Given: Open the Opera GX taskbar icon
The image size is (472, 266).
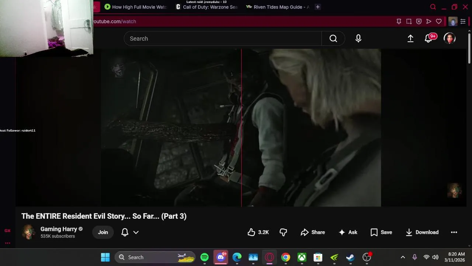Looking at the screenshot, I should click(x=269, y=257).
